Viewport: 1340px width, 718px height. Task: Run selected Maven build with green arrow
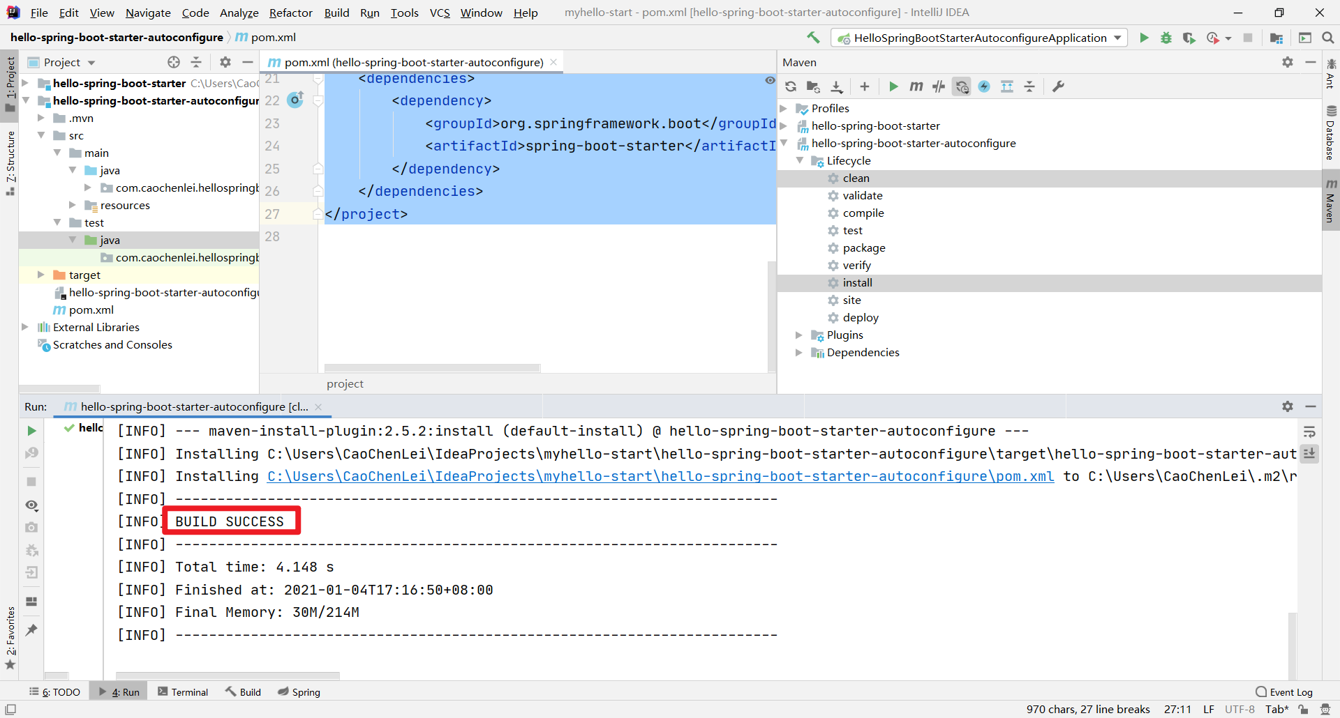pos(893,86)
